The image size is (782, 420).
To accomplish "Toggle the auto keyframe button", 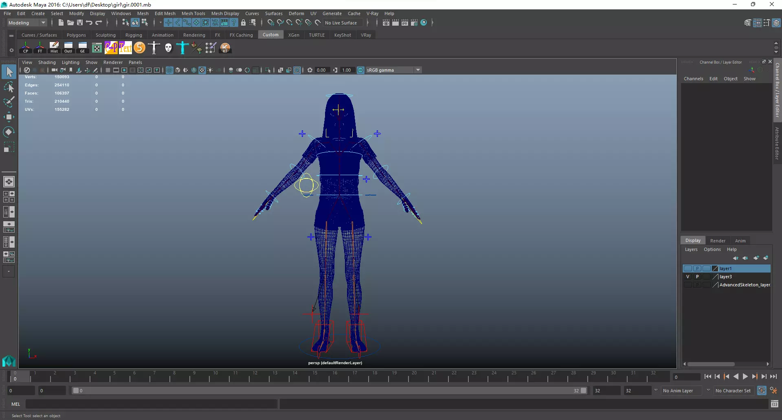I will click(762, 390).
